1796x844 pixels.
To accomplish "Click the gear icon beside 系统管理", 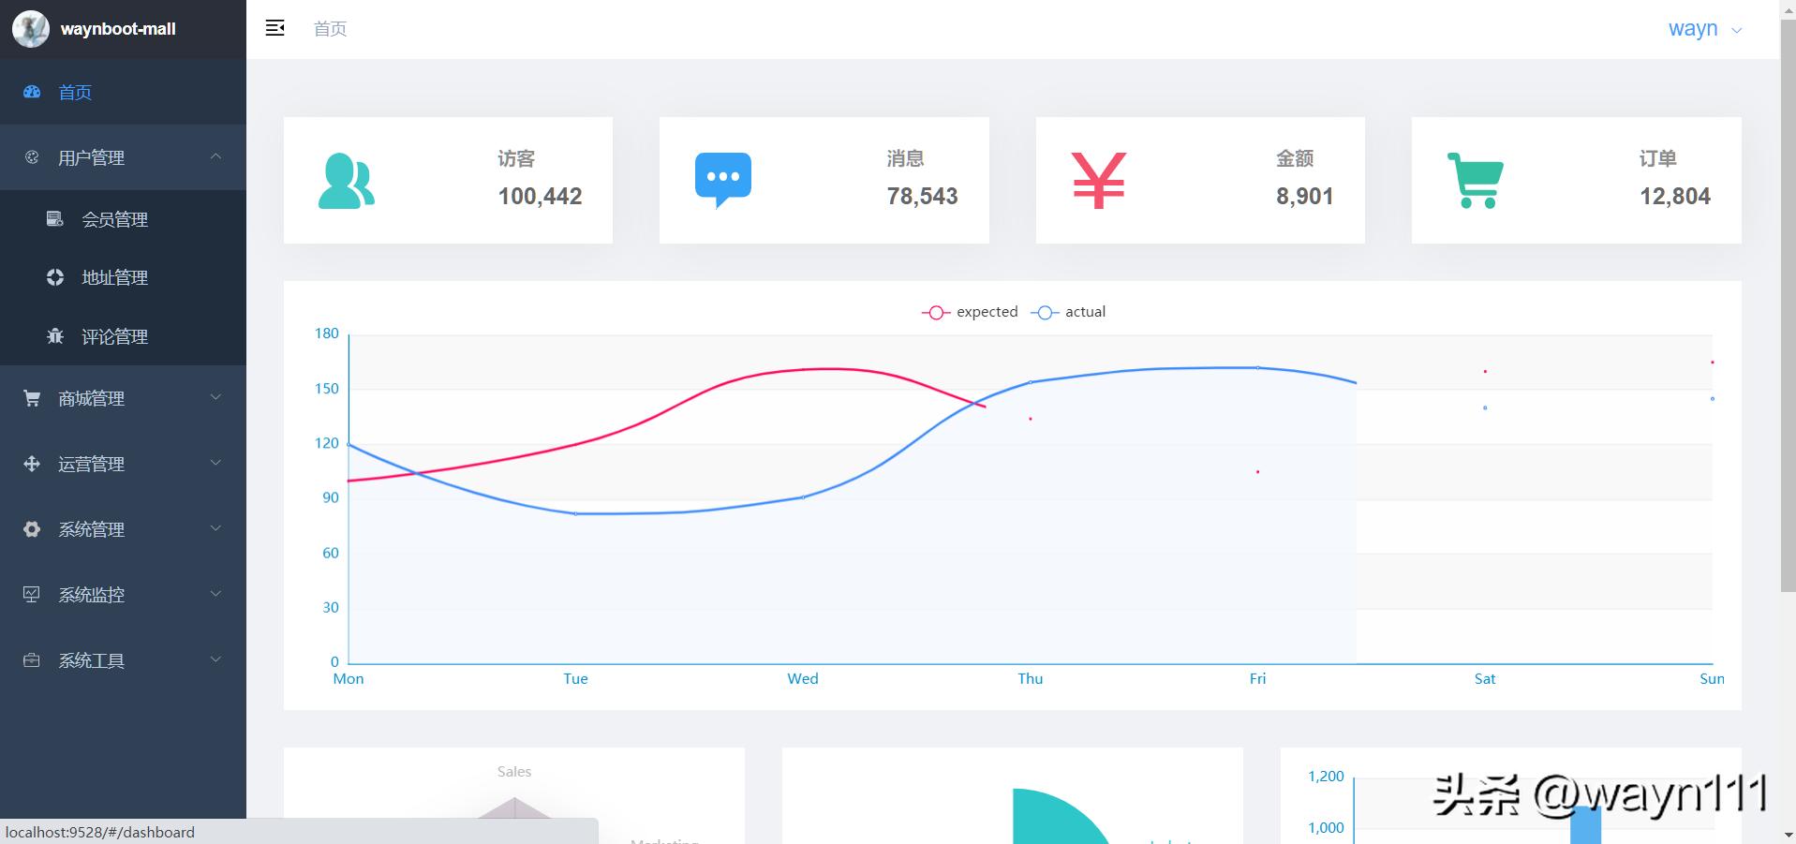I will [x=32, y=529].
